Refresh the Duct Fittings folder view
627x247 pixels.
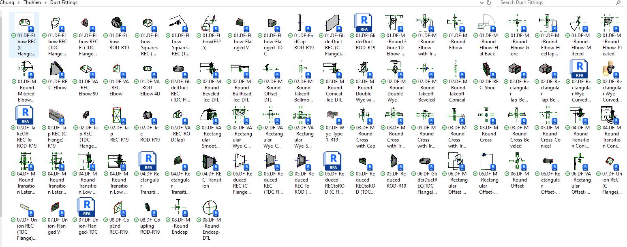point(489,3)
